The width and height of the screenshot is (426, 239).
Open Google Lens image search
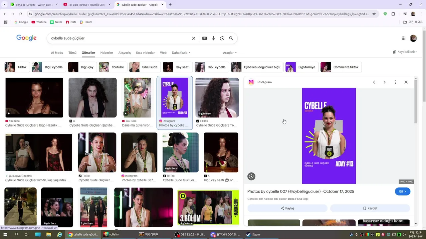pos(222,38)
